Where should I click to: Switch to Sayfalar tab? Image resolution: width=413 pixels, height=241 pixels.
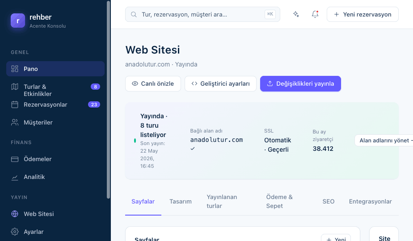click(143, 202)
